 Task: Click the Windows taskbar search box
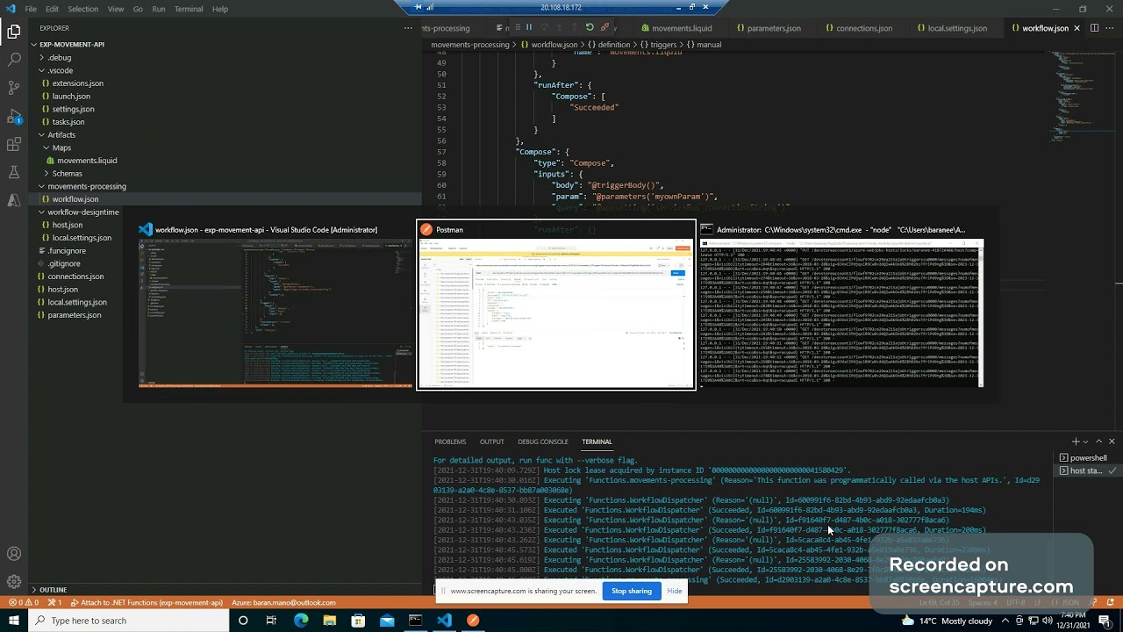128,621
